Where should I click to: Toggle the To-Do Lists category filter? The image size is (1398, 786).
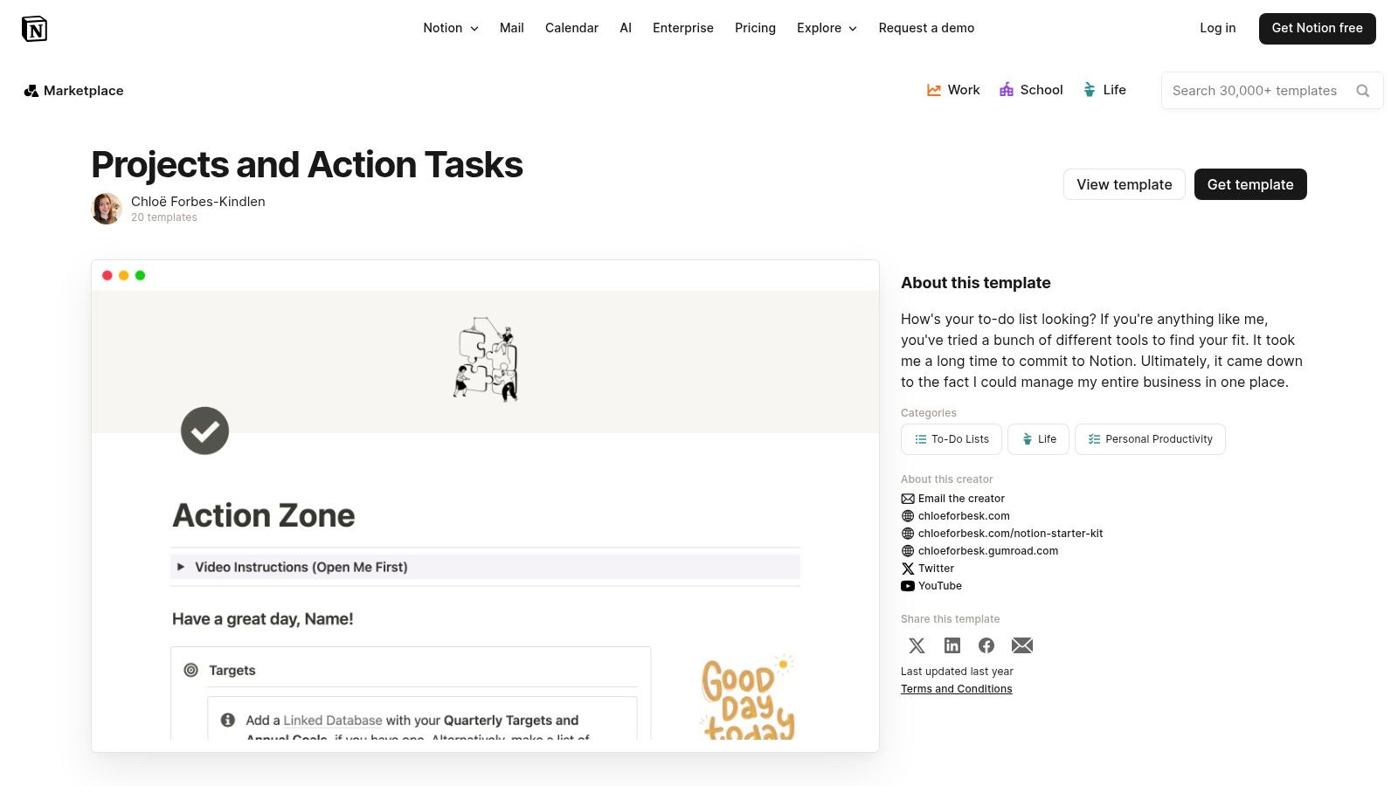pos(951,439)
